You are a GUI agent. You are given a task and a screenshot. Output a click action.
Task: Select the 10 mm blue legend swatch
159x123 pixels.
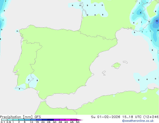(33, 120)
